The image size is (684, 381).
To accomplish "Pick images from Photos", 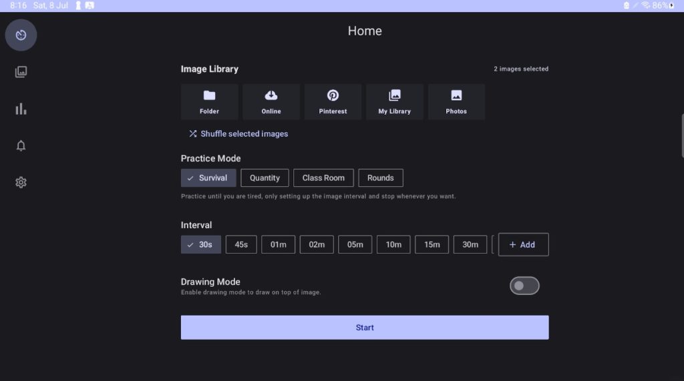I will click(456, 102).
